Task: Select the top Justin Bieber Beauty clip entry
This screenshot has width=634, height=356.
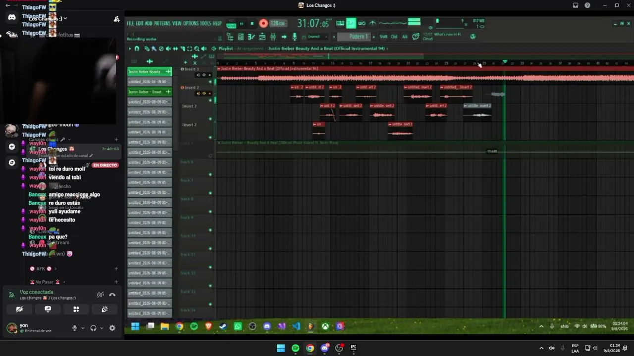Action: pos(150,72)
